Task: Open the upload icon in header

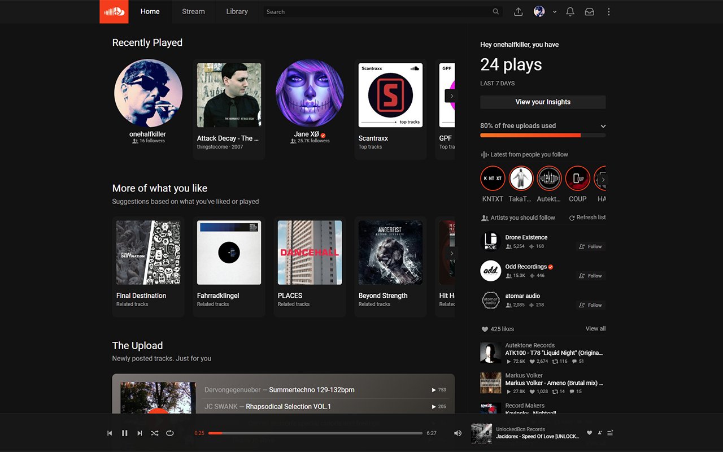Action: point(518,11)
